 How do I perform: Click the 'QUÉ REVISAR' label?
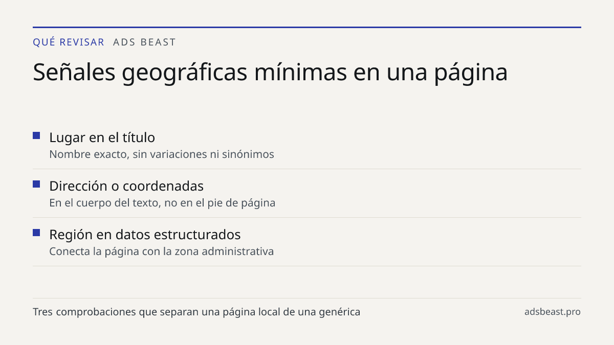click(x=69, y=42)
